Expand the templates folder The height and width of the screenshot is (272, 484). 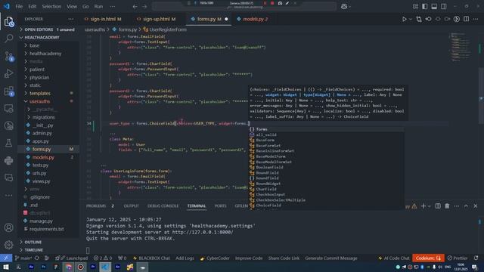[40, 93]
